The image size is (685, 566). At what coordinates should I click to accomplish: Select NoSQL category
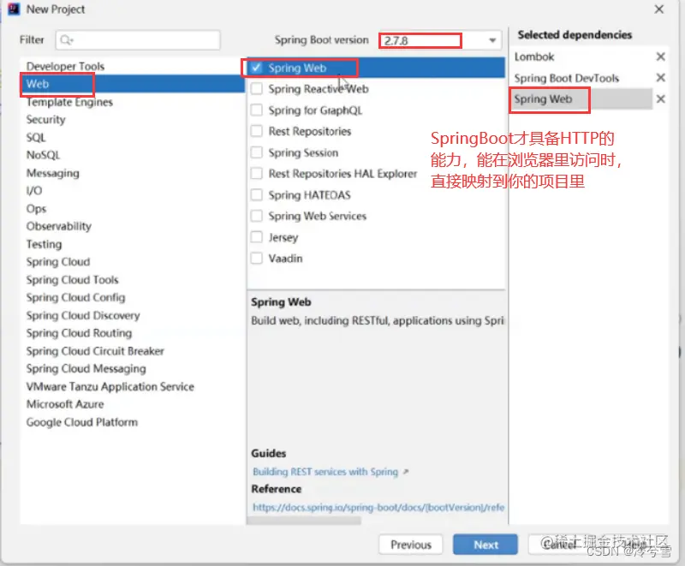tap(44, 155)
